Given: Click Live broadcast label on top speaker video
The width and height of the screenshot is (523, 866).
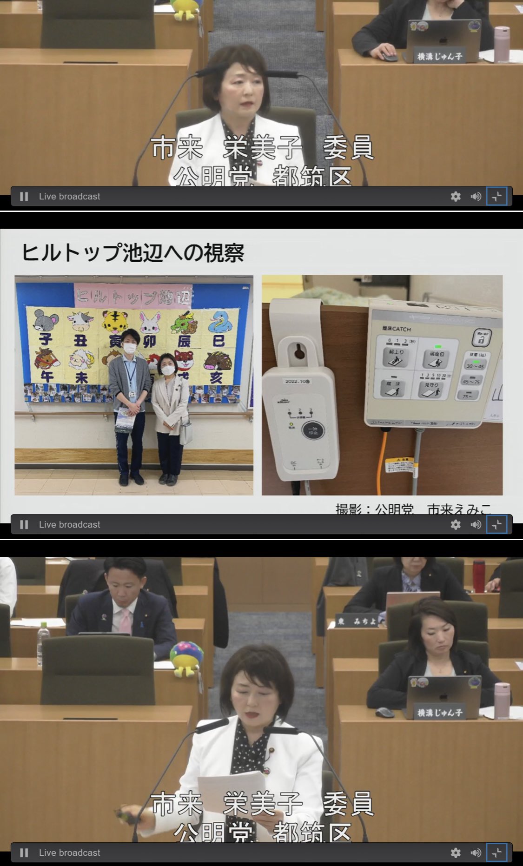Looking at the screenshot, I should 69,197.
